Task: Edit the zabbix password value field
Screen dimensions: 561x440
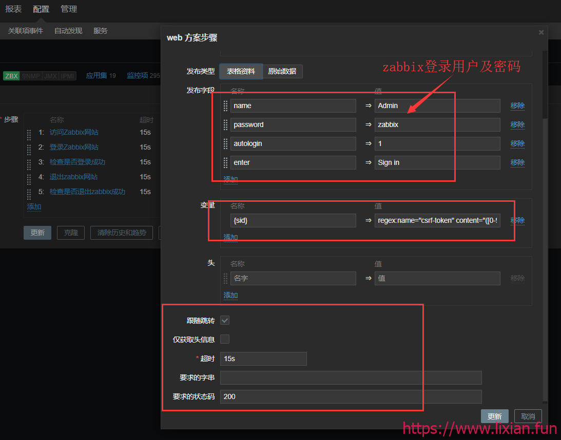Action: tap(437, 124)
